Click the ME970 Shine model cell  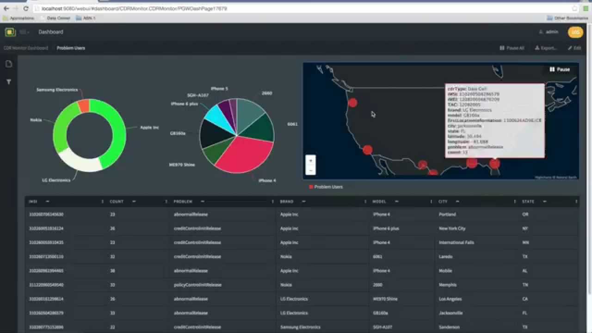click(x=385, y=299)
